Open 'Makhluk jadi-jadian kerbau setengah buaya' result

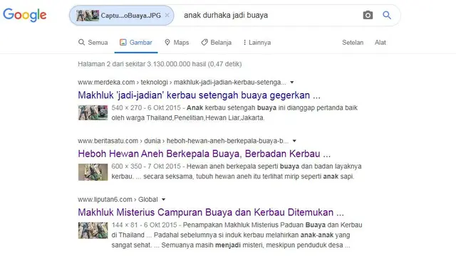(x=199, y=95)
